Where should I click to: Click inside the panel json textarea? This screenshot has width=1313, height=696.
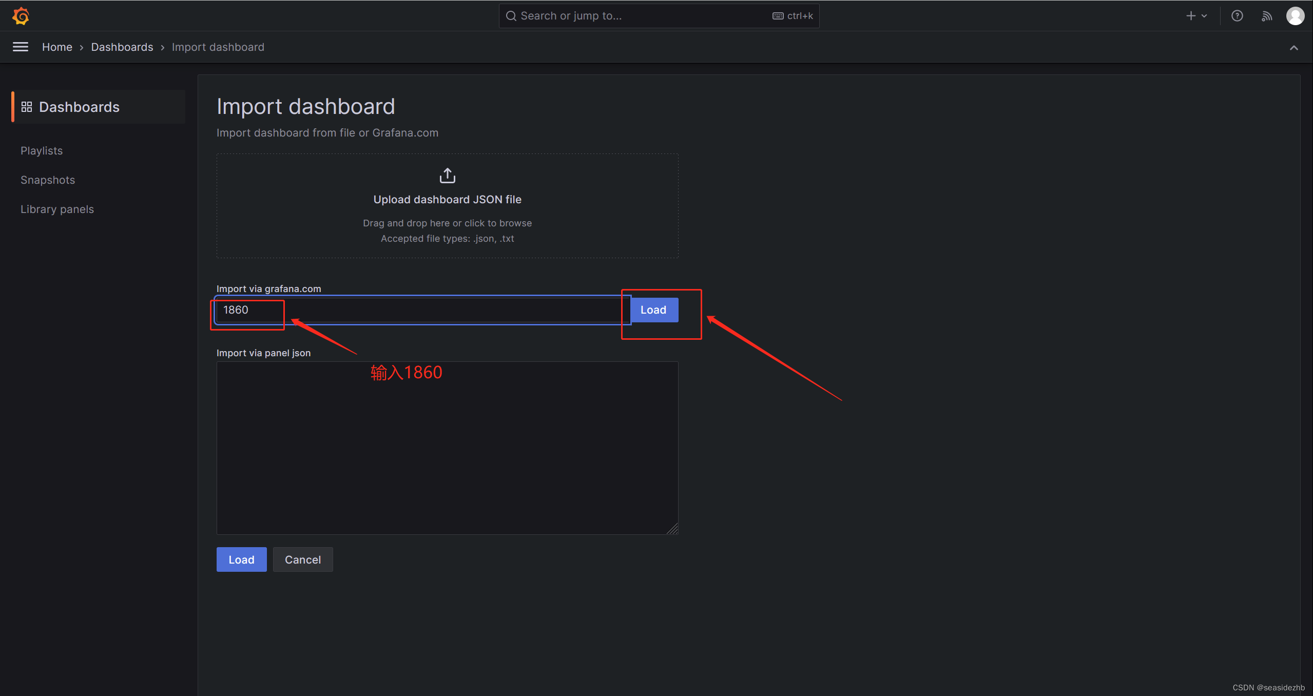(448, 448)
